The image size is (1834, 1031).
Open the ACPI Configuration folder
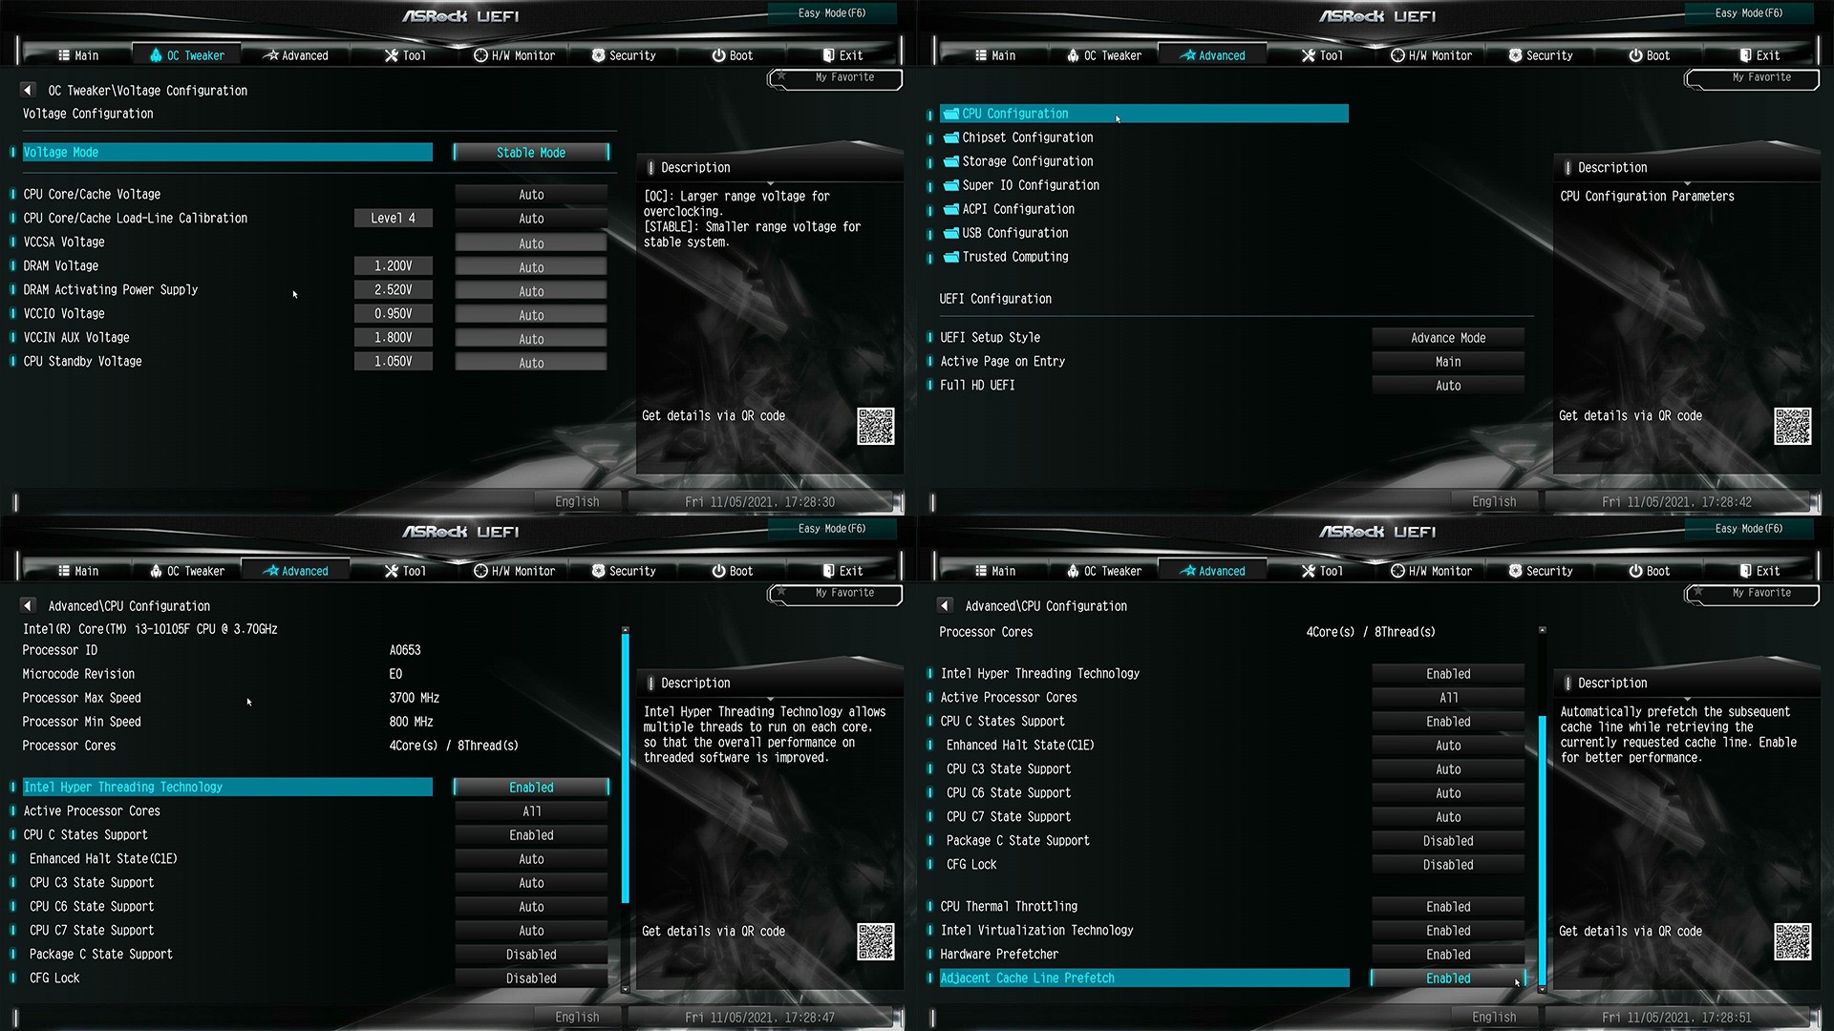click(1017, 209)
